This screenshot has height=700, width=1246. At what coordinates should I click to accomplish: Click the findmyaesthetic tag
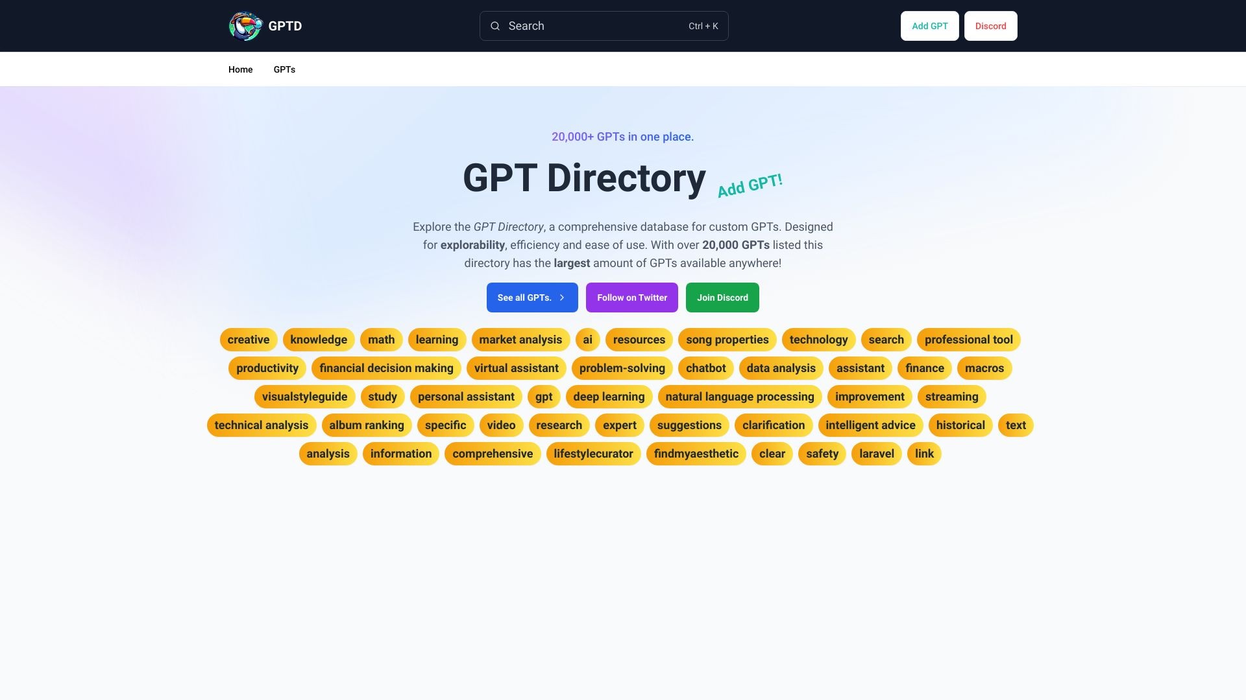[x=696, y=454]
